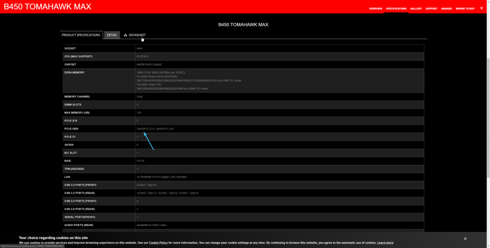
Task: Select the Gen3(PCI_E1), Gen2(PCI_E4) value
Action: pos(155,129)
